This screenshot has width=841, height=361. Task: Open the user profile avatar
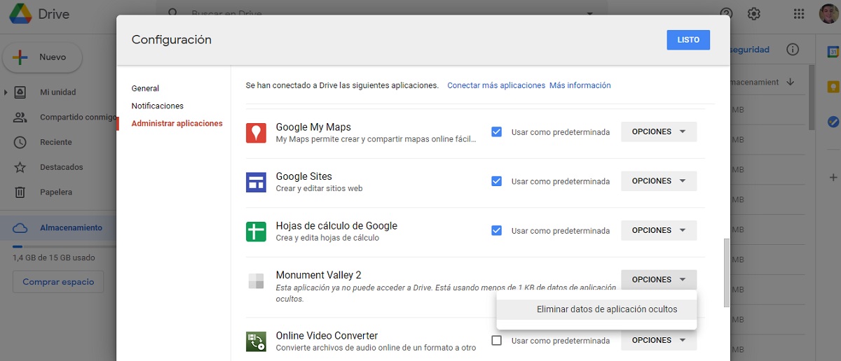pyautogui.click(x=828, y=14)
